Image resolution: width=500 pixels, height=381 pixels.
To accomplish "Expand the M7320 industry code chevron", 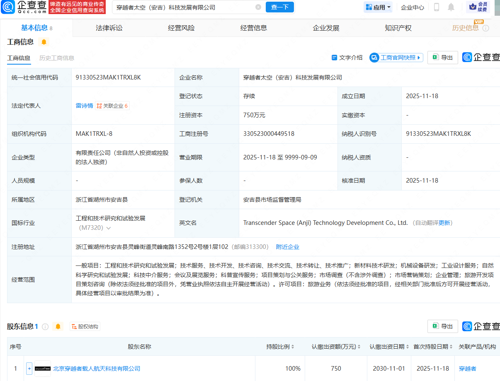I will (x=109, y=228).
